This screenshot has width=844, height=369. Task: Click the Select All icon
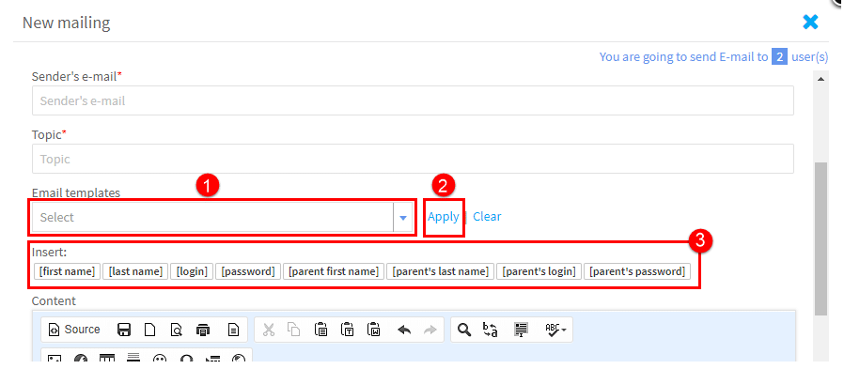pos(521,330)
